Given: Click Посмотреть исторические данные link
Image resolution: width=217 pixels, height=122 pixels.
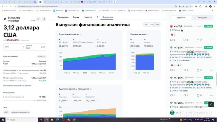Looking at the screenshot, I should pos(17,86).
